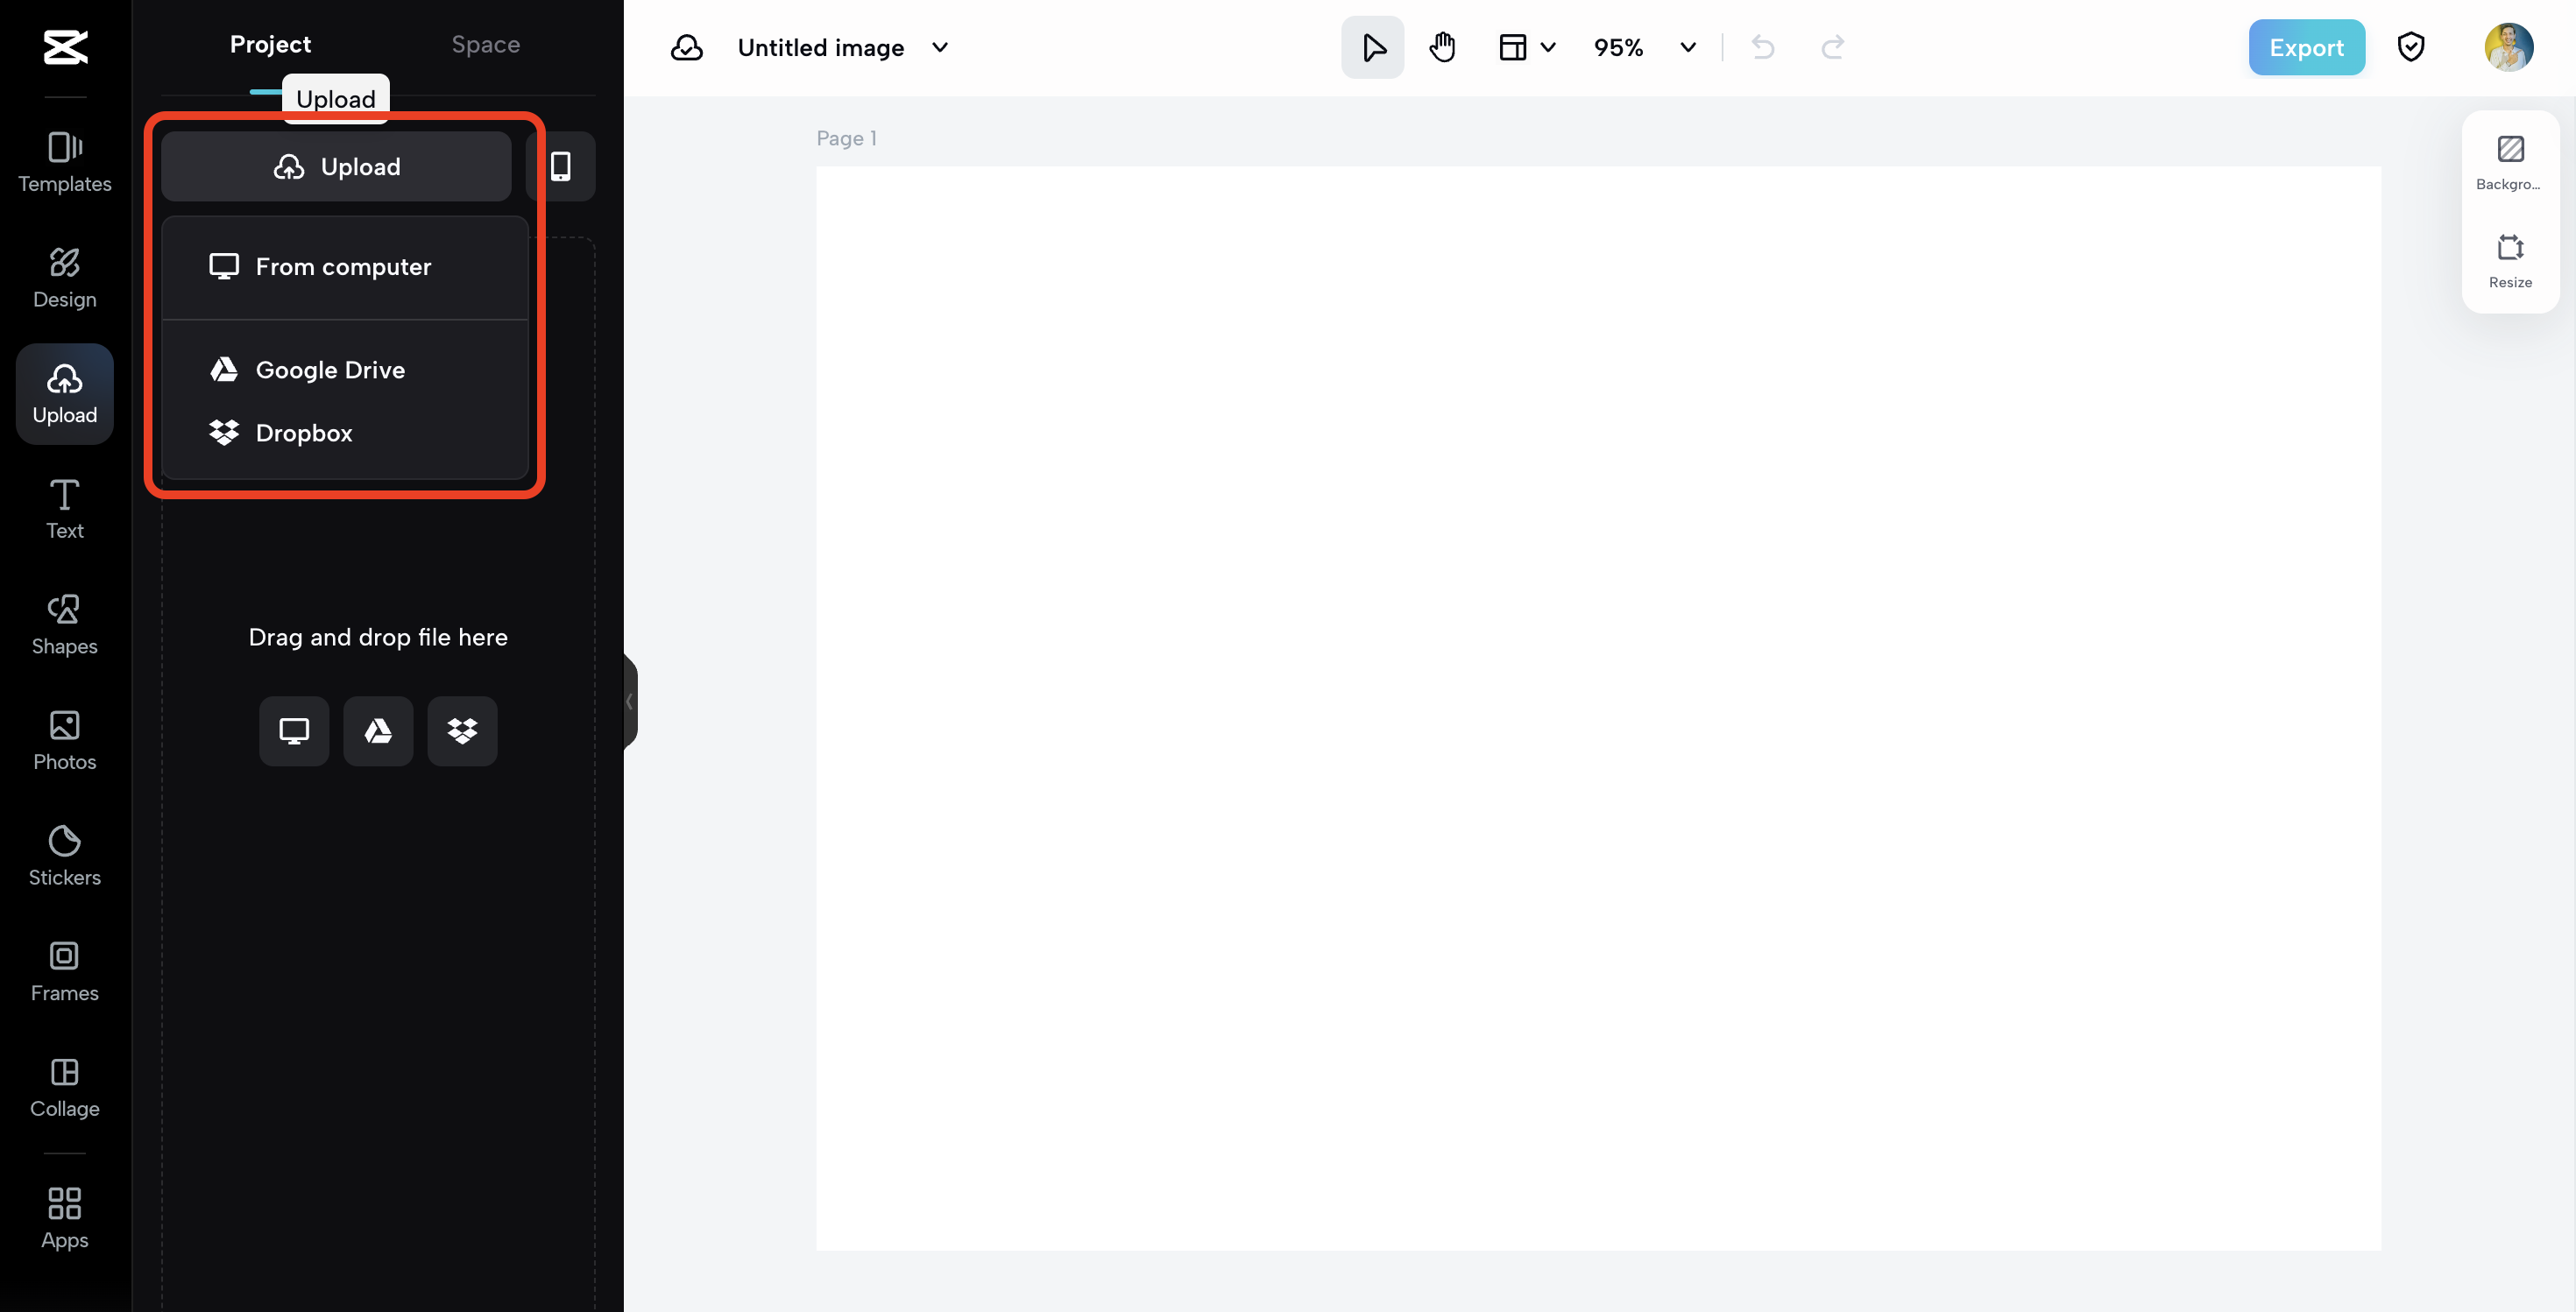Click the Export button
2576x1312 pixels.
click(x=2305, y=47)
